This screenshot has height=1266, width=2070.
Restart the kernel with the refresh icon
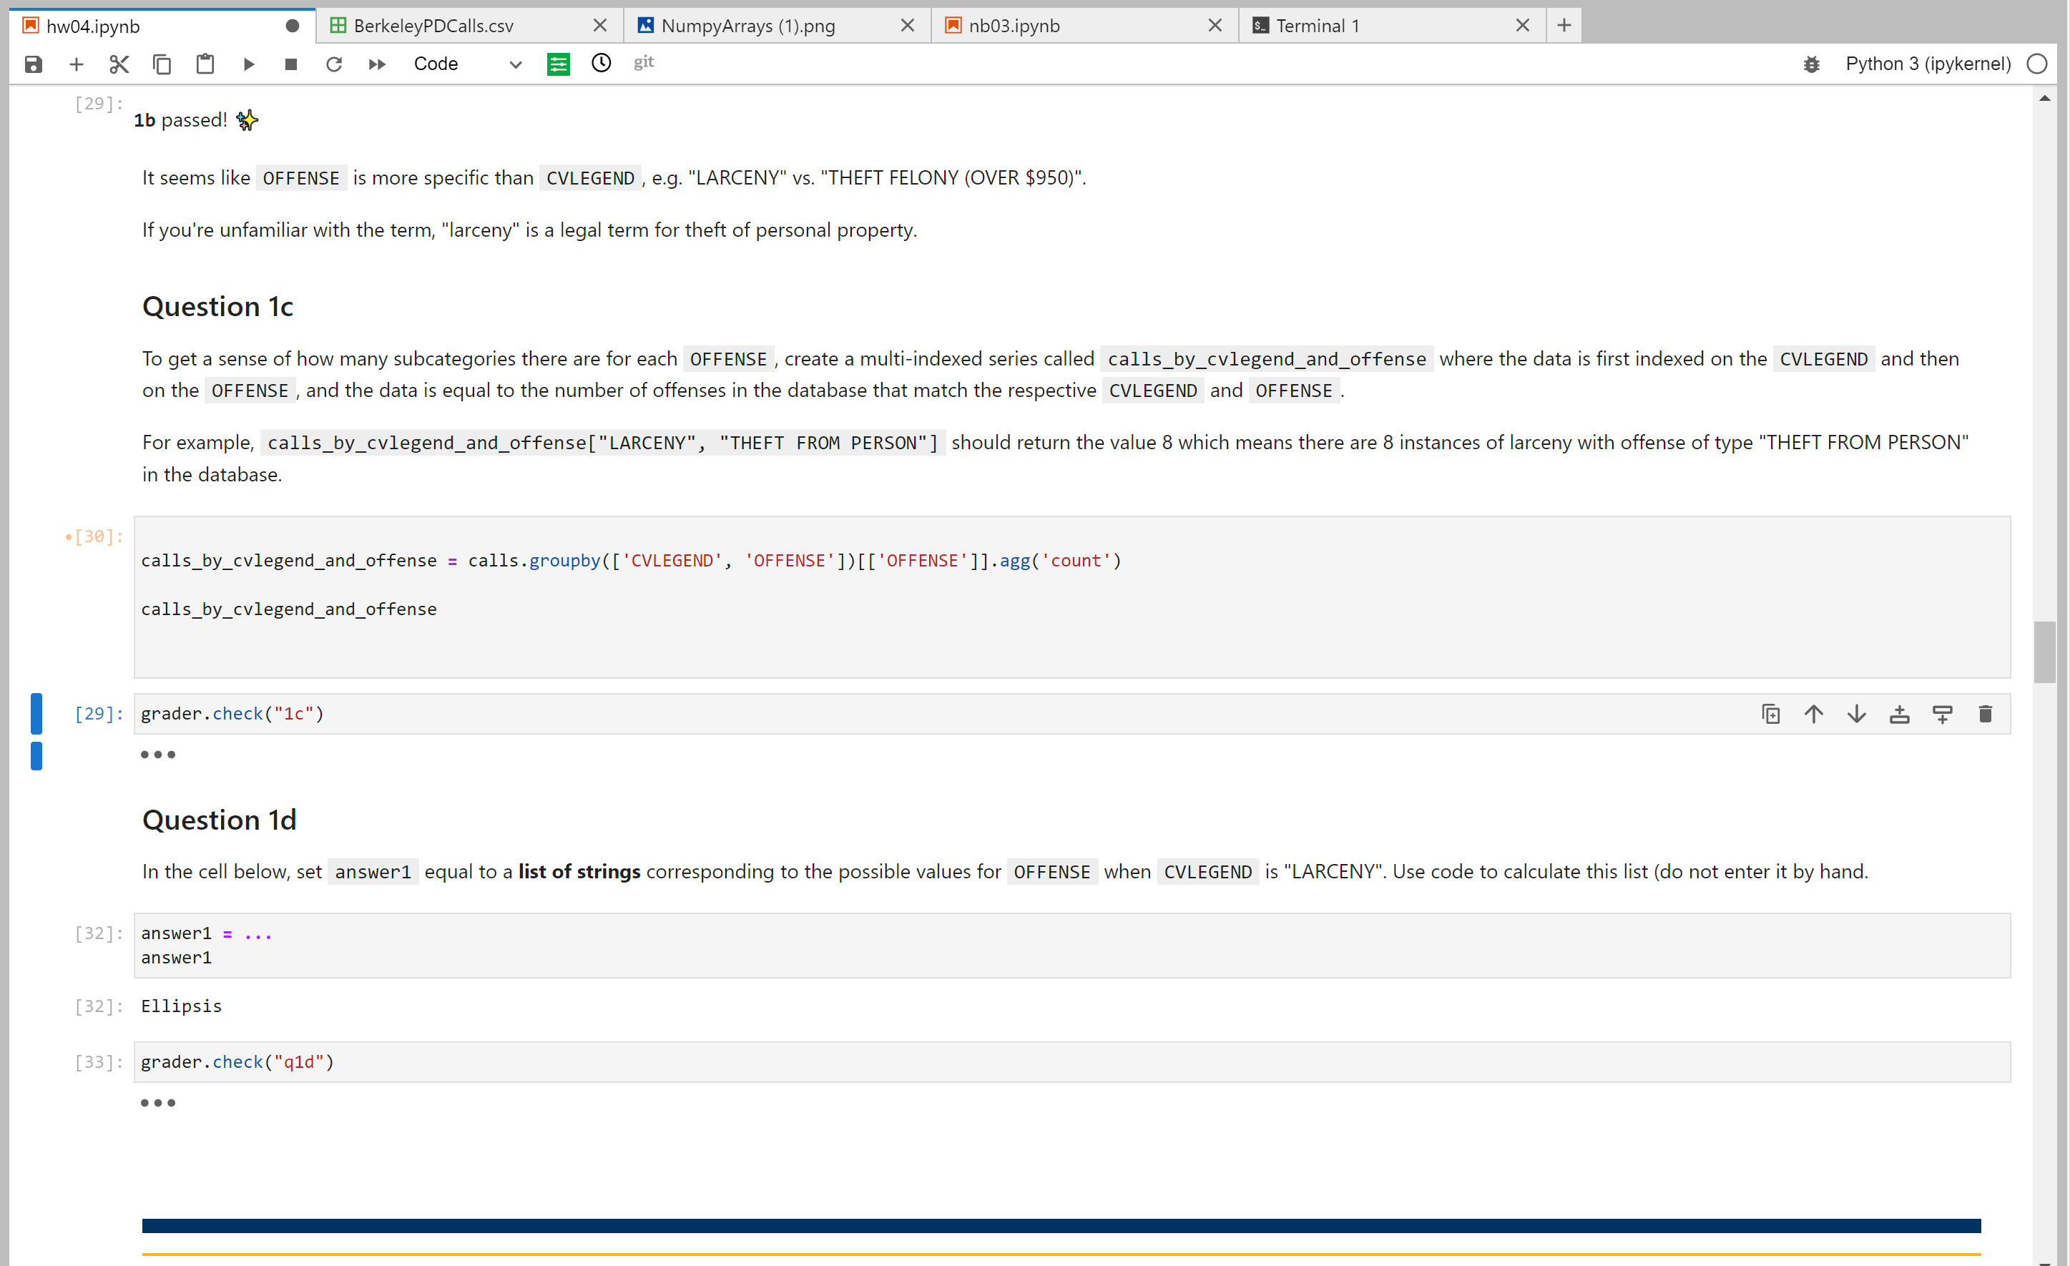click(334, 64)
